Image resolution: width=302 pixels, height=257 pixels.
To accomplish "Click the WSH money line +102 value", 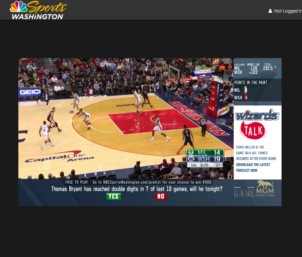I will (253, 73).
